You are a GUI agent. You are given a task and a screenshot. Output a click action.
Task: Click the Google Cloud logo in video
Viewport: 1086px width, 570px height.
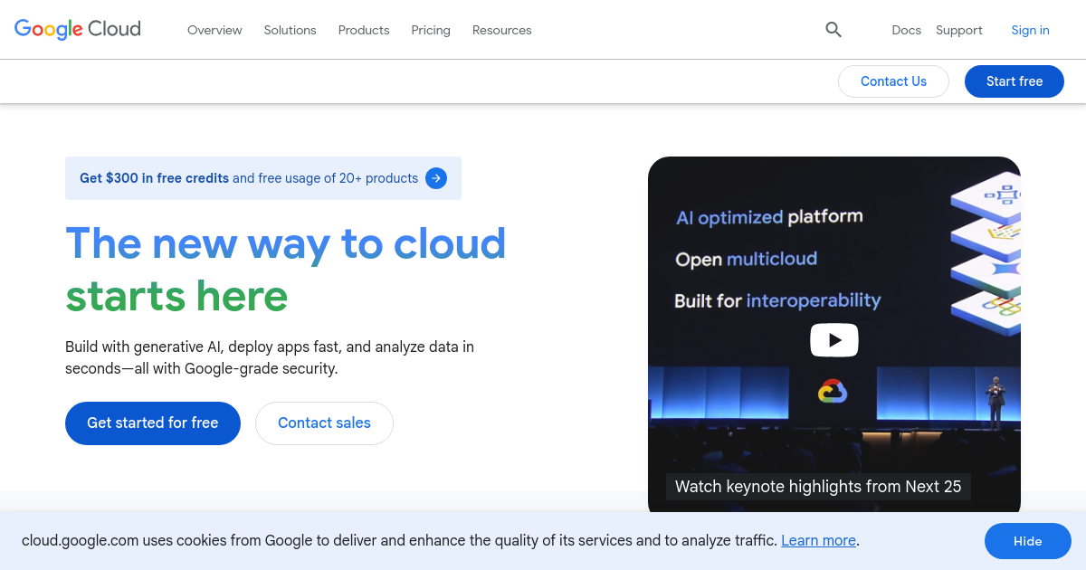[x=833, y=391]
